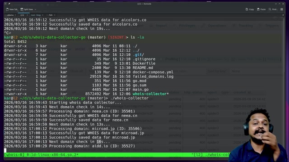
Task: Open the Konsole hamburger menu
Action: point(282,9)
